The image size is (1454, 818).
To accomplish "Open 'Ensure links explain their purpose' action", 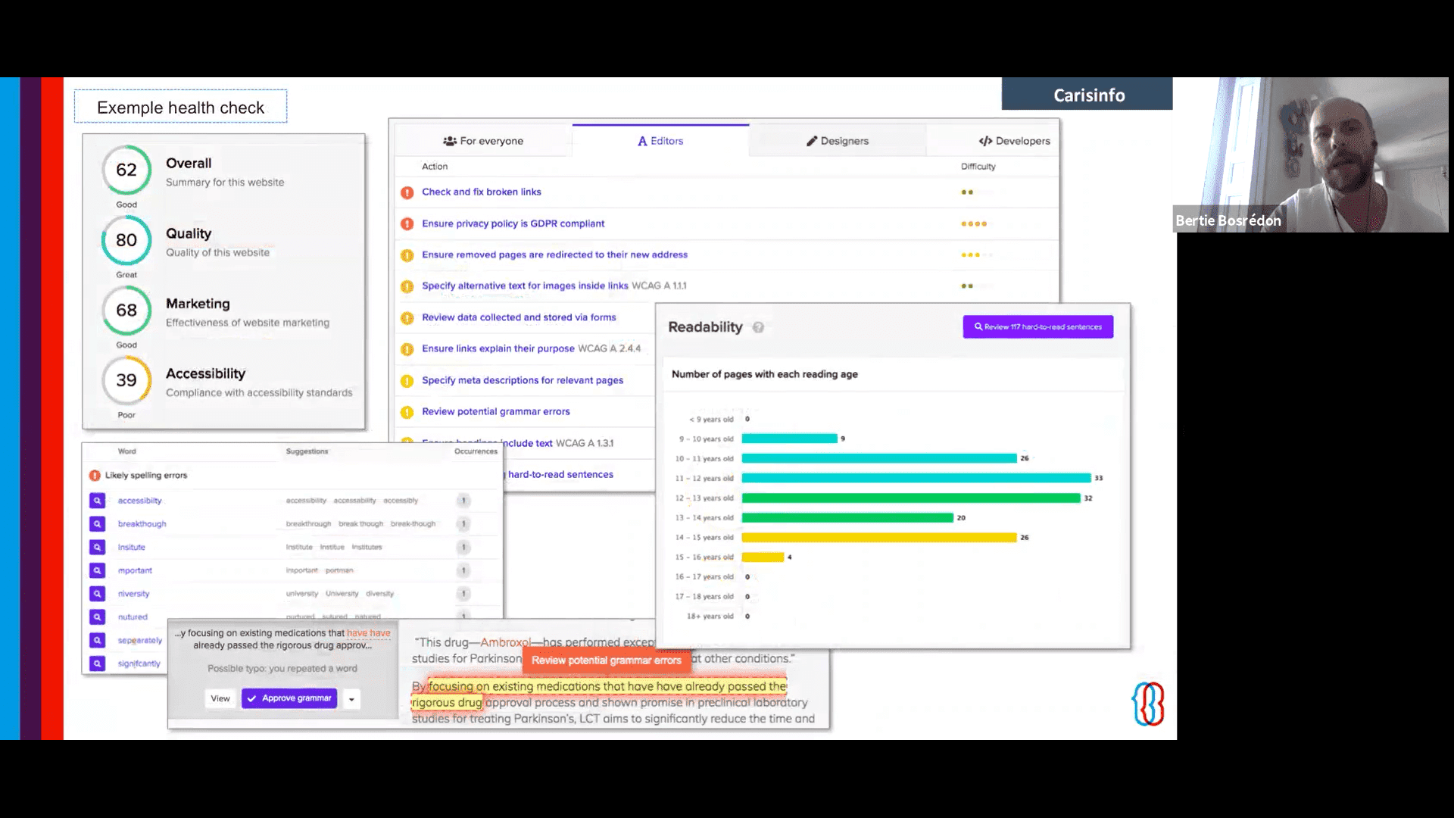I will pos(498,348).
